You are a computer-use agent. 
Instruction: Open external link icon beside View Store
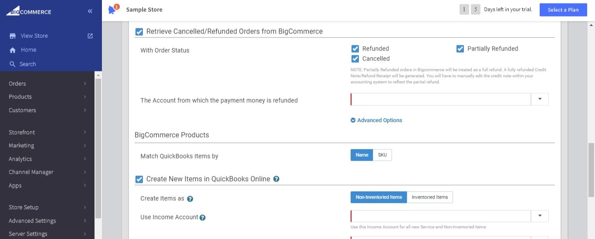(90, 36)
